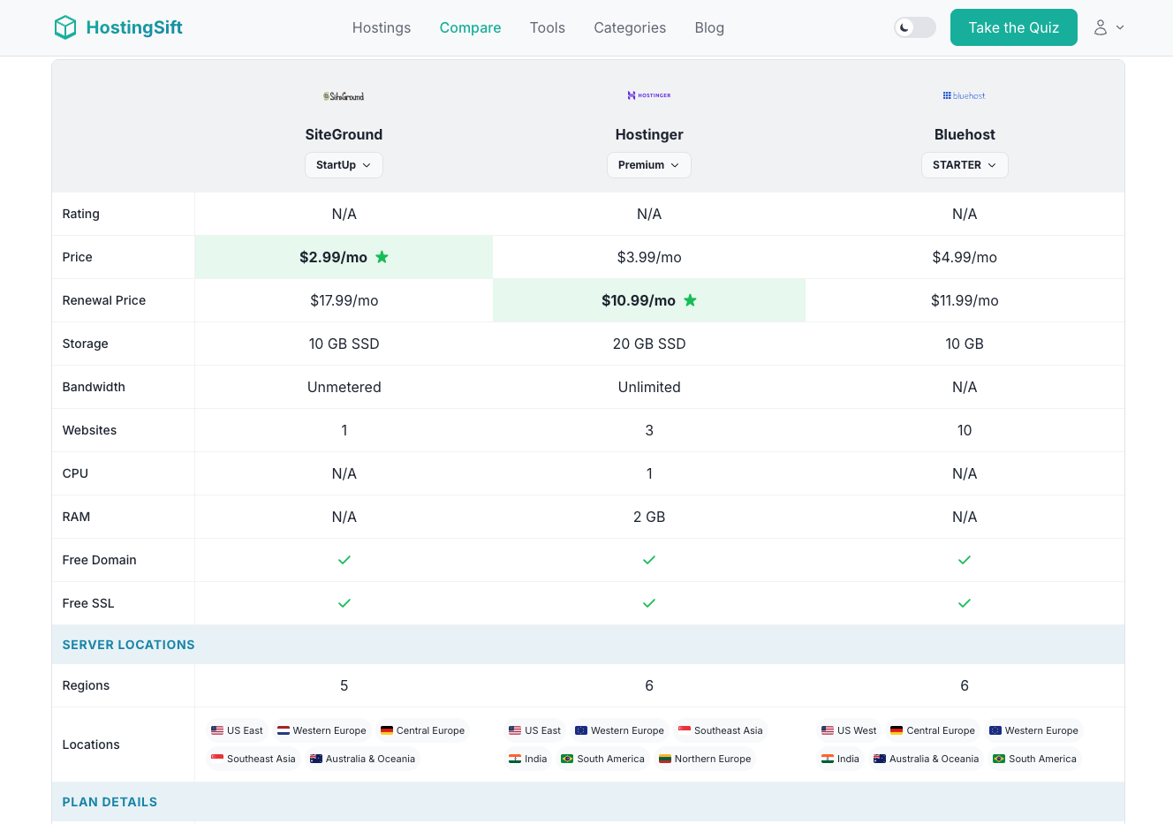Click the Free Domain row label
This screenshot has width=1173, height=824.
point(99,560)
